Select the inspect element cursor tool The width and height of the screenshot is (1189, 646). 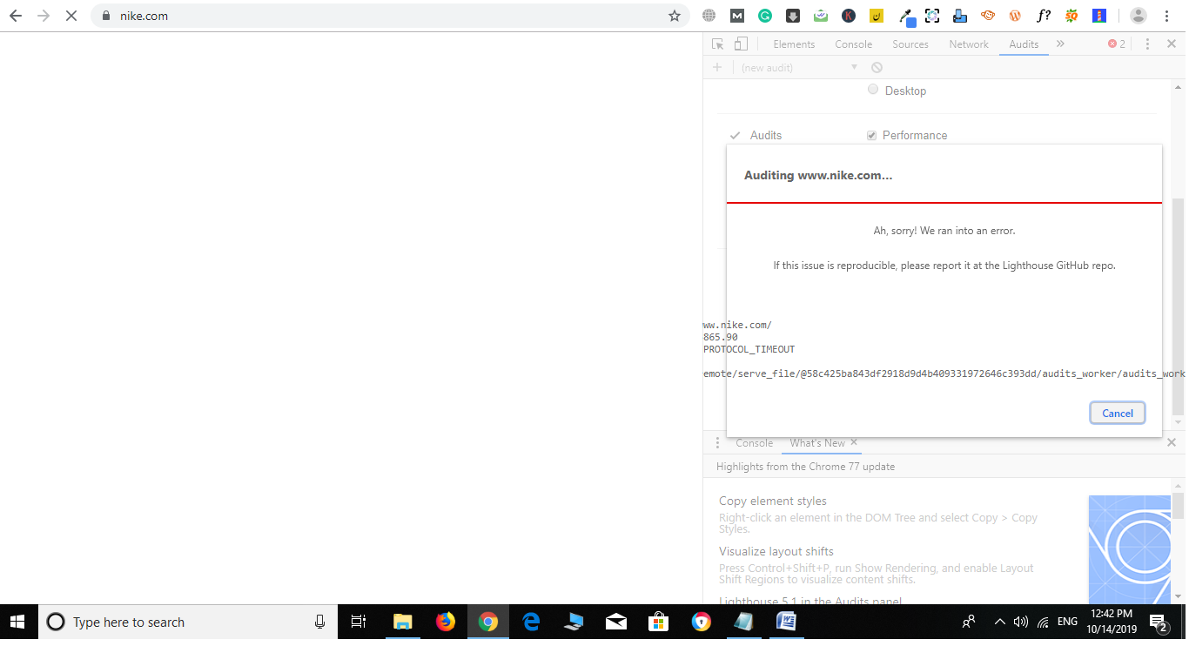716,44
